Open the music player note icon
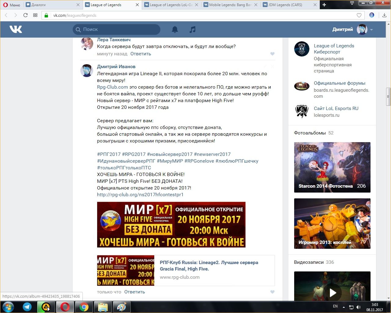The image size is (391, 313). [192, 29]
